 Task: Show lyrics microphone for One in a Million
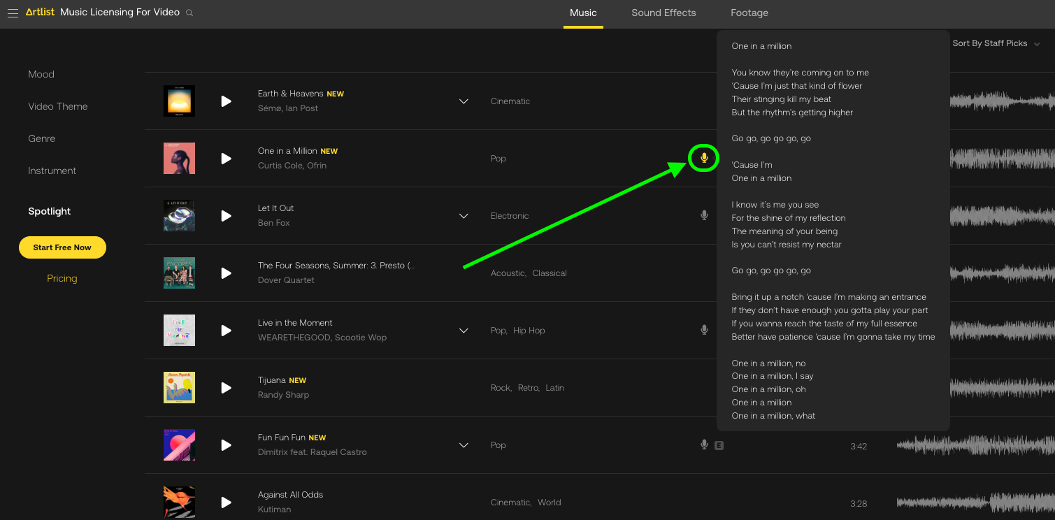pyautogui.click(x=704, y=159)
